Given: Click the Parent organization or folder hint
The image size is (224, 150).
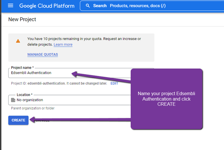Looking at the screenshot, I should click(x=33, y=108).
